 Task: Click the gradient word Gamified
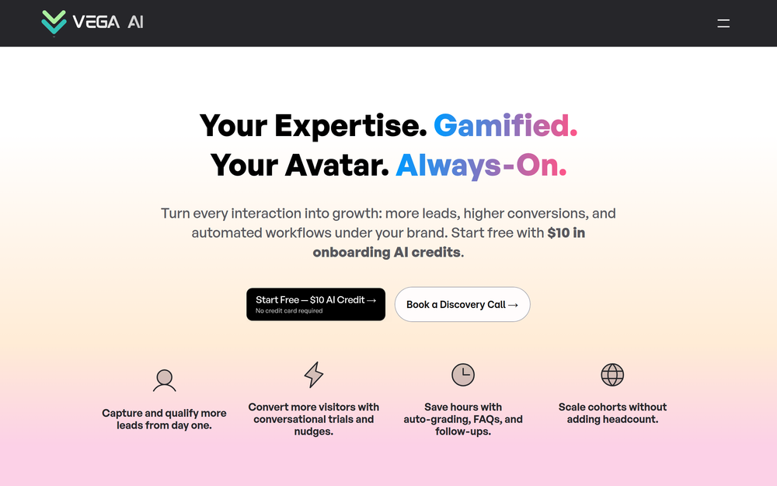(506, 125)
